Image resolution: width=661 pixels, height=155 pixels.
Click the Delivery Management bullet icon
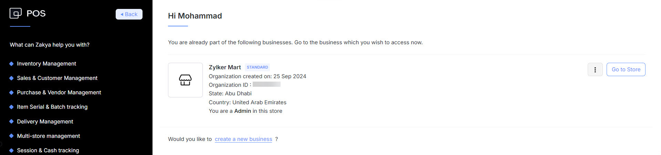point(11,122)
